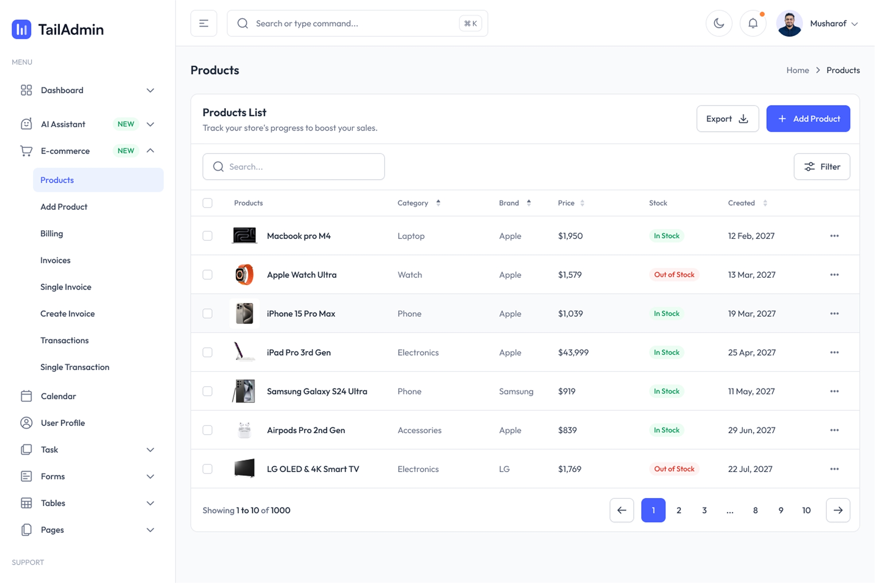Expand the Tables menu chevron

[x=150, y=503]
